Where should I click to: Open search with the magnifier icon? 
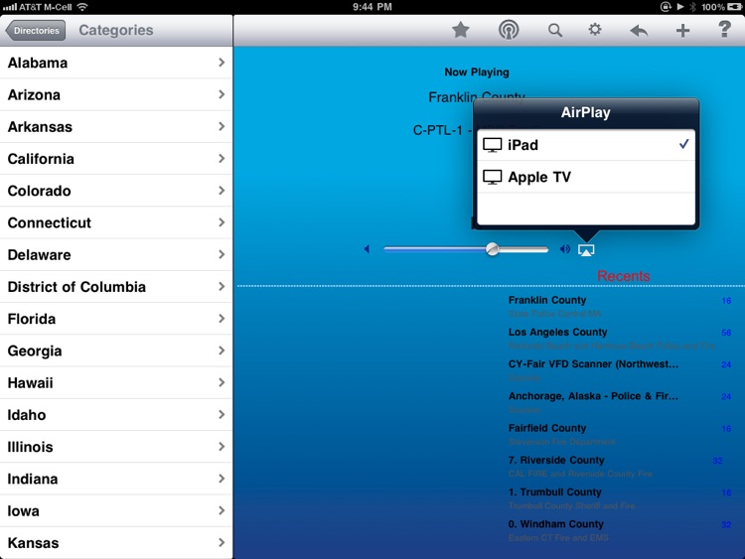555,31
